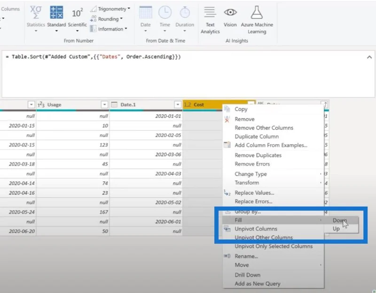Click the Time clock icon
Viewport: 376px width, 293px height.
pyautogui.click(x=165, y=13)
